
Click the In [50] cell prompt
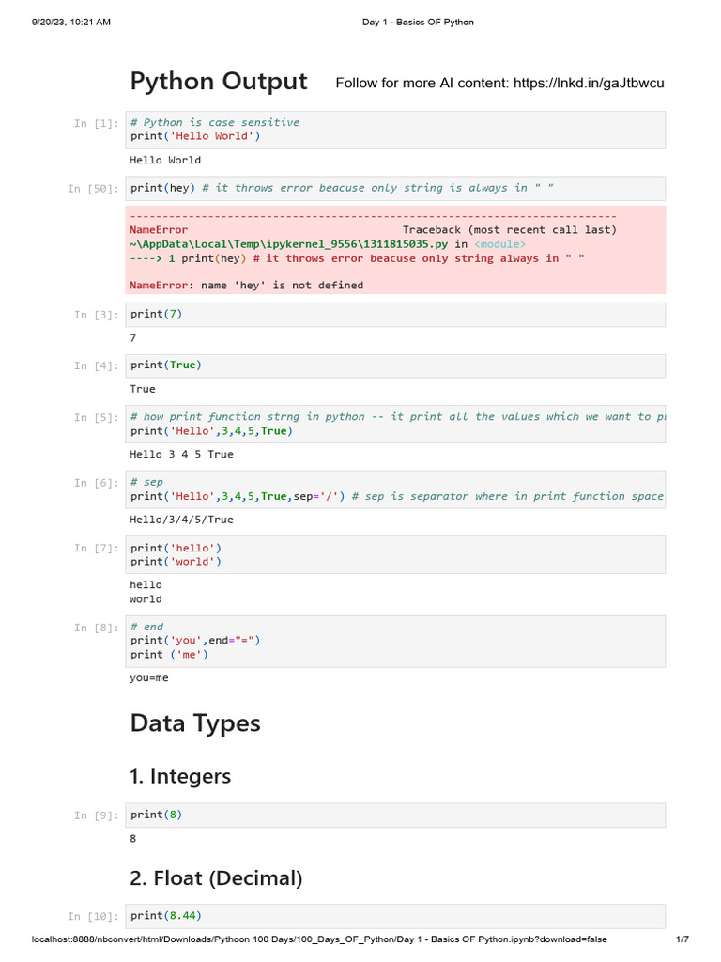tap(93, 189)
